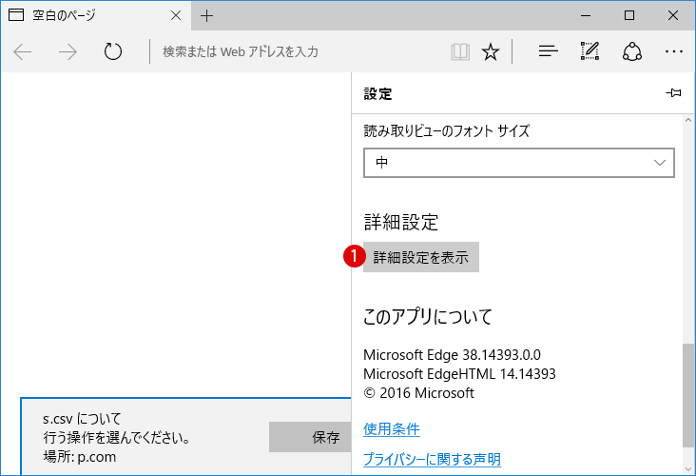Click the © 2016 Microsoft text
The height and width of the screenshot is (476, 696).
tap(418, 393)
